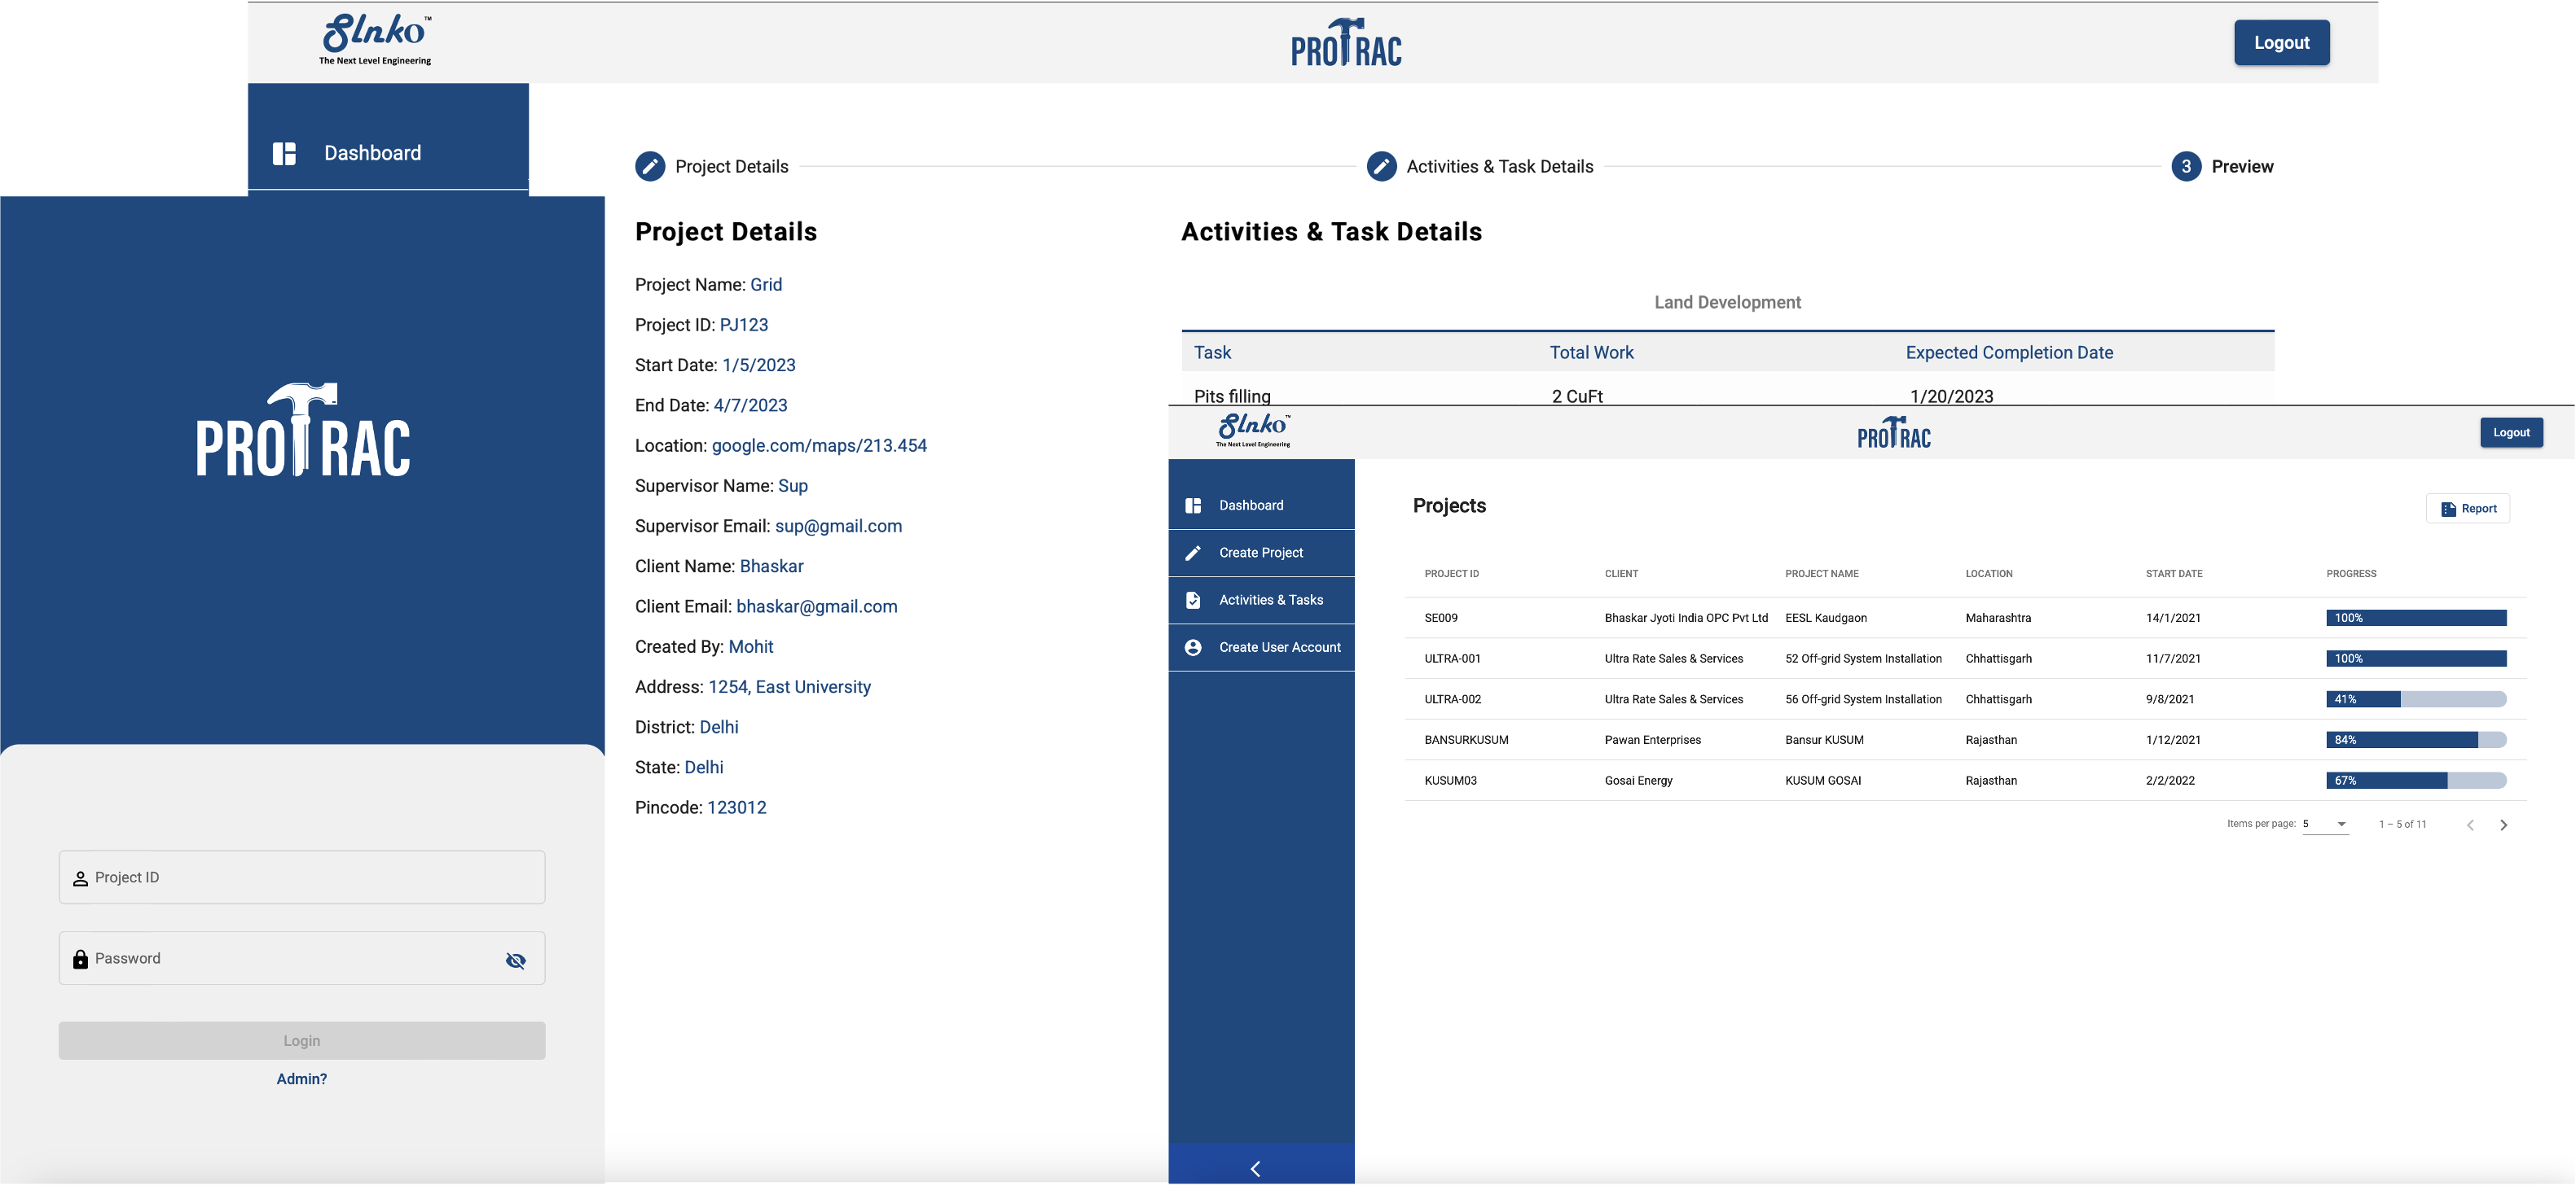Collapse sidebar with bottom chevron arrow
2576x1186 pixels.
point(1256,1168)
